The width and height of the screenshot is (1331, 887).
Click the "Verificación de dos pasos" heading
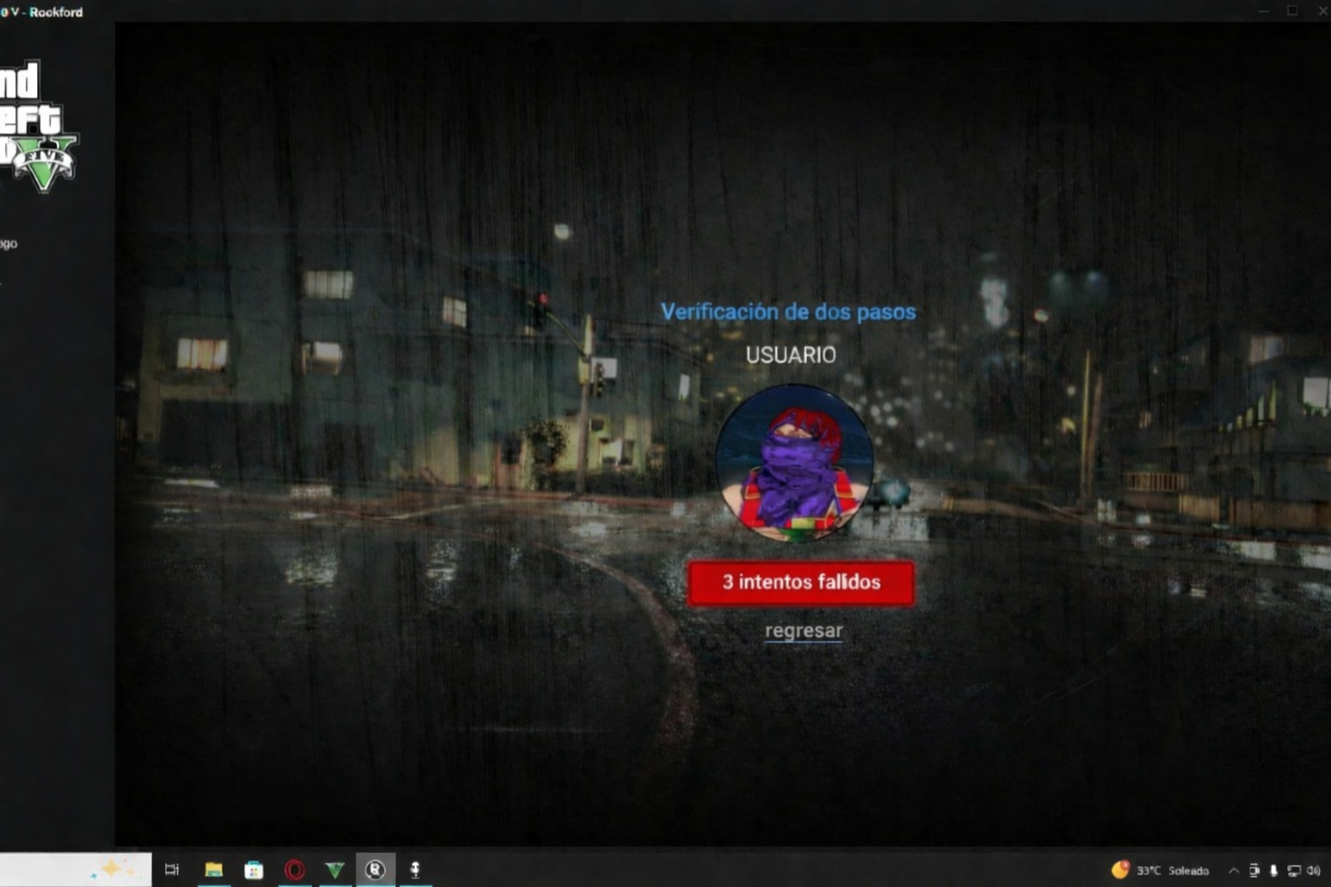(x=788, y=312)
